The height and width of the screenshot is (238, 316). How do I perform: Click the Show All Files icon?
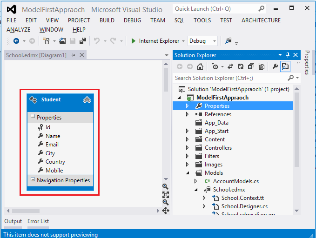pos(261,66)
